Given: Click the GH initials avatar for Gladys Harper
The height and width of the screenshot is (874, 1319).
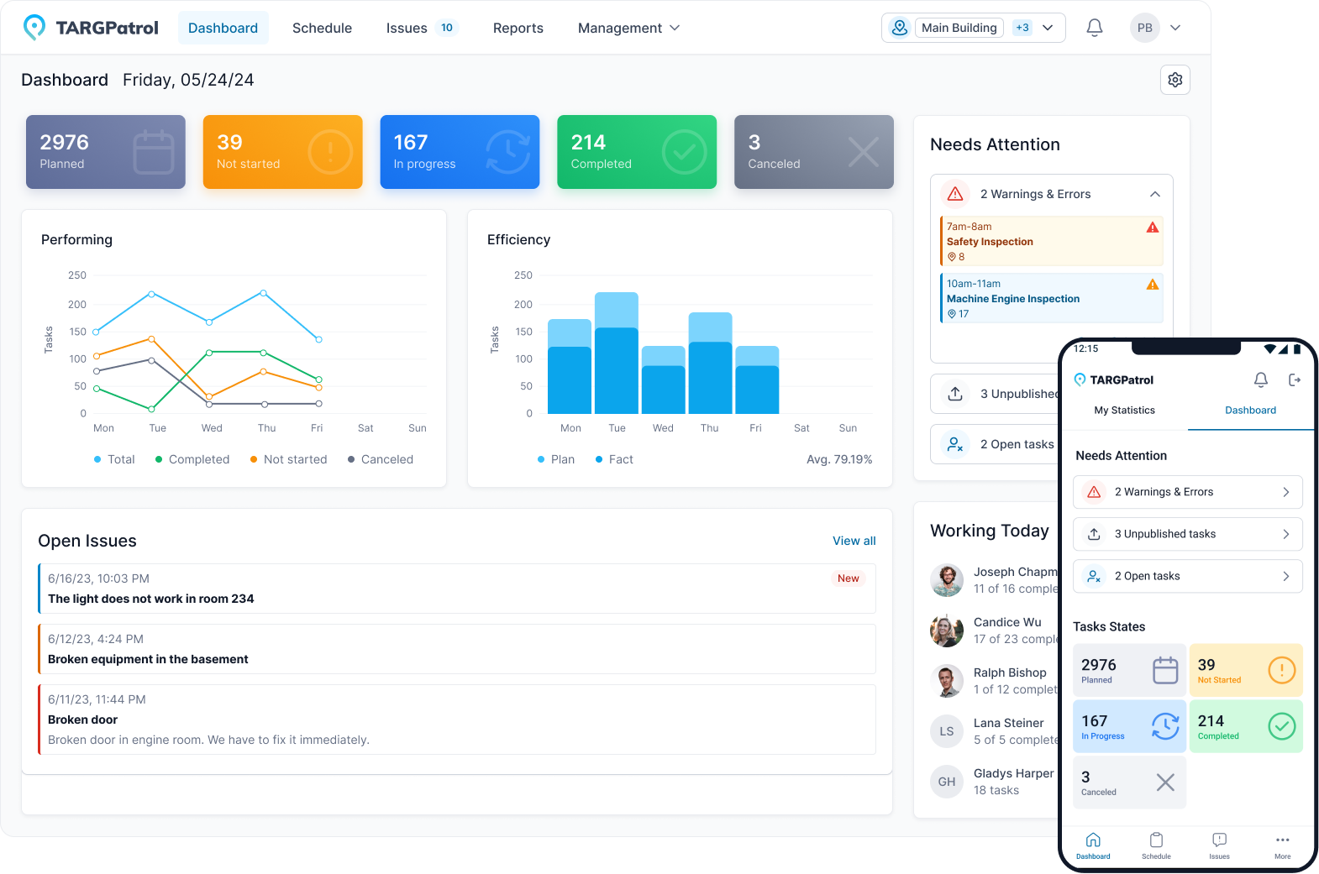Looking at the screenshot, I should pos(947,782).
